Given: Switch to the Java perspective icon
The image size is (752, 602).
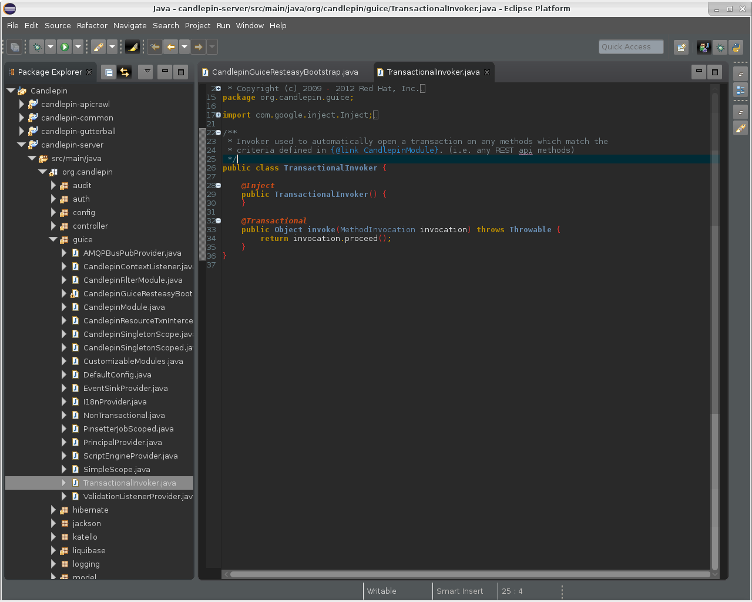Looking at the screenshot, I should coord(704,48).
